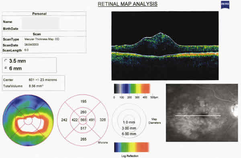Click the 265 micron inferior outer sector
Viewport: 241px width, 158px height.
[83, 139]
